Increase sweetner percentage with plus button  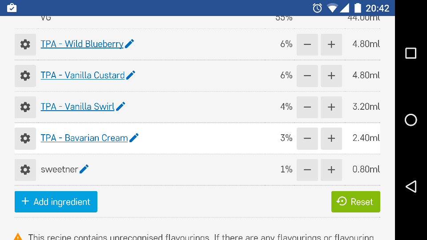[331, 170]
